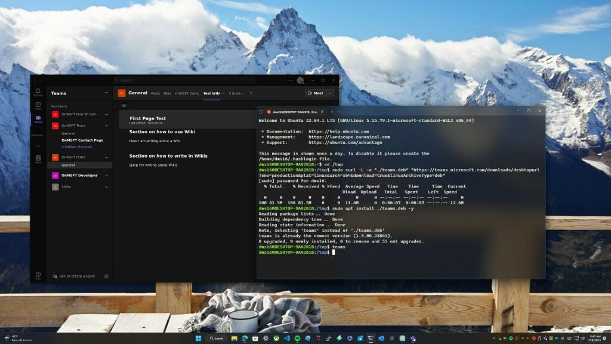Click the Teams search box

[x=185, y=81]
